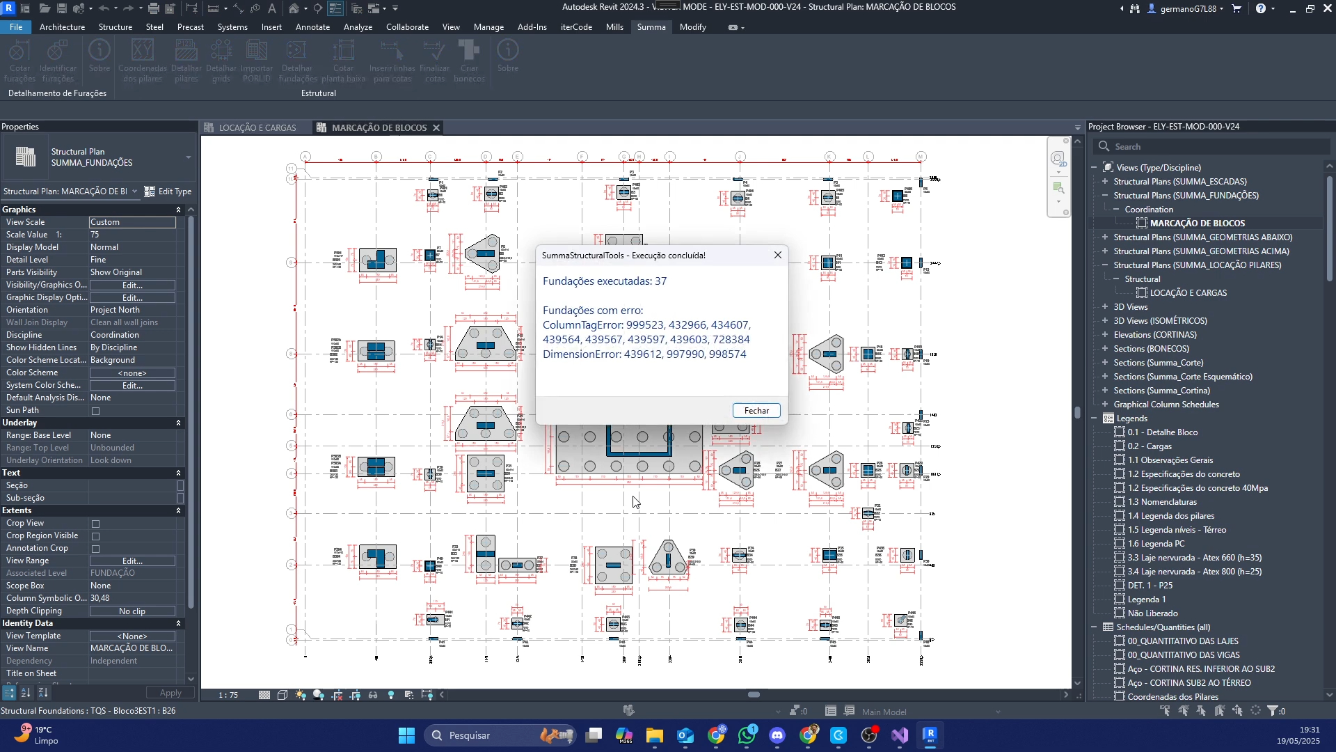The height and width of the screenshot is (752, 1336).
Task: Open the Structural Plan type selector dropdown
Action: tap(188, 157)
